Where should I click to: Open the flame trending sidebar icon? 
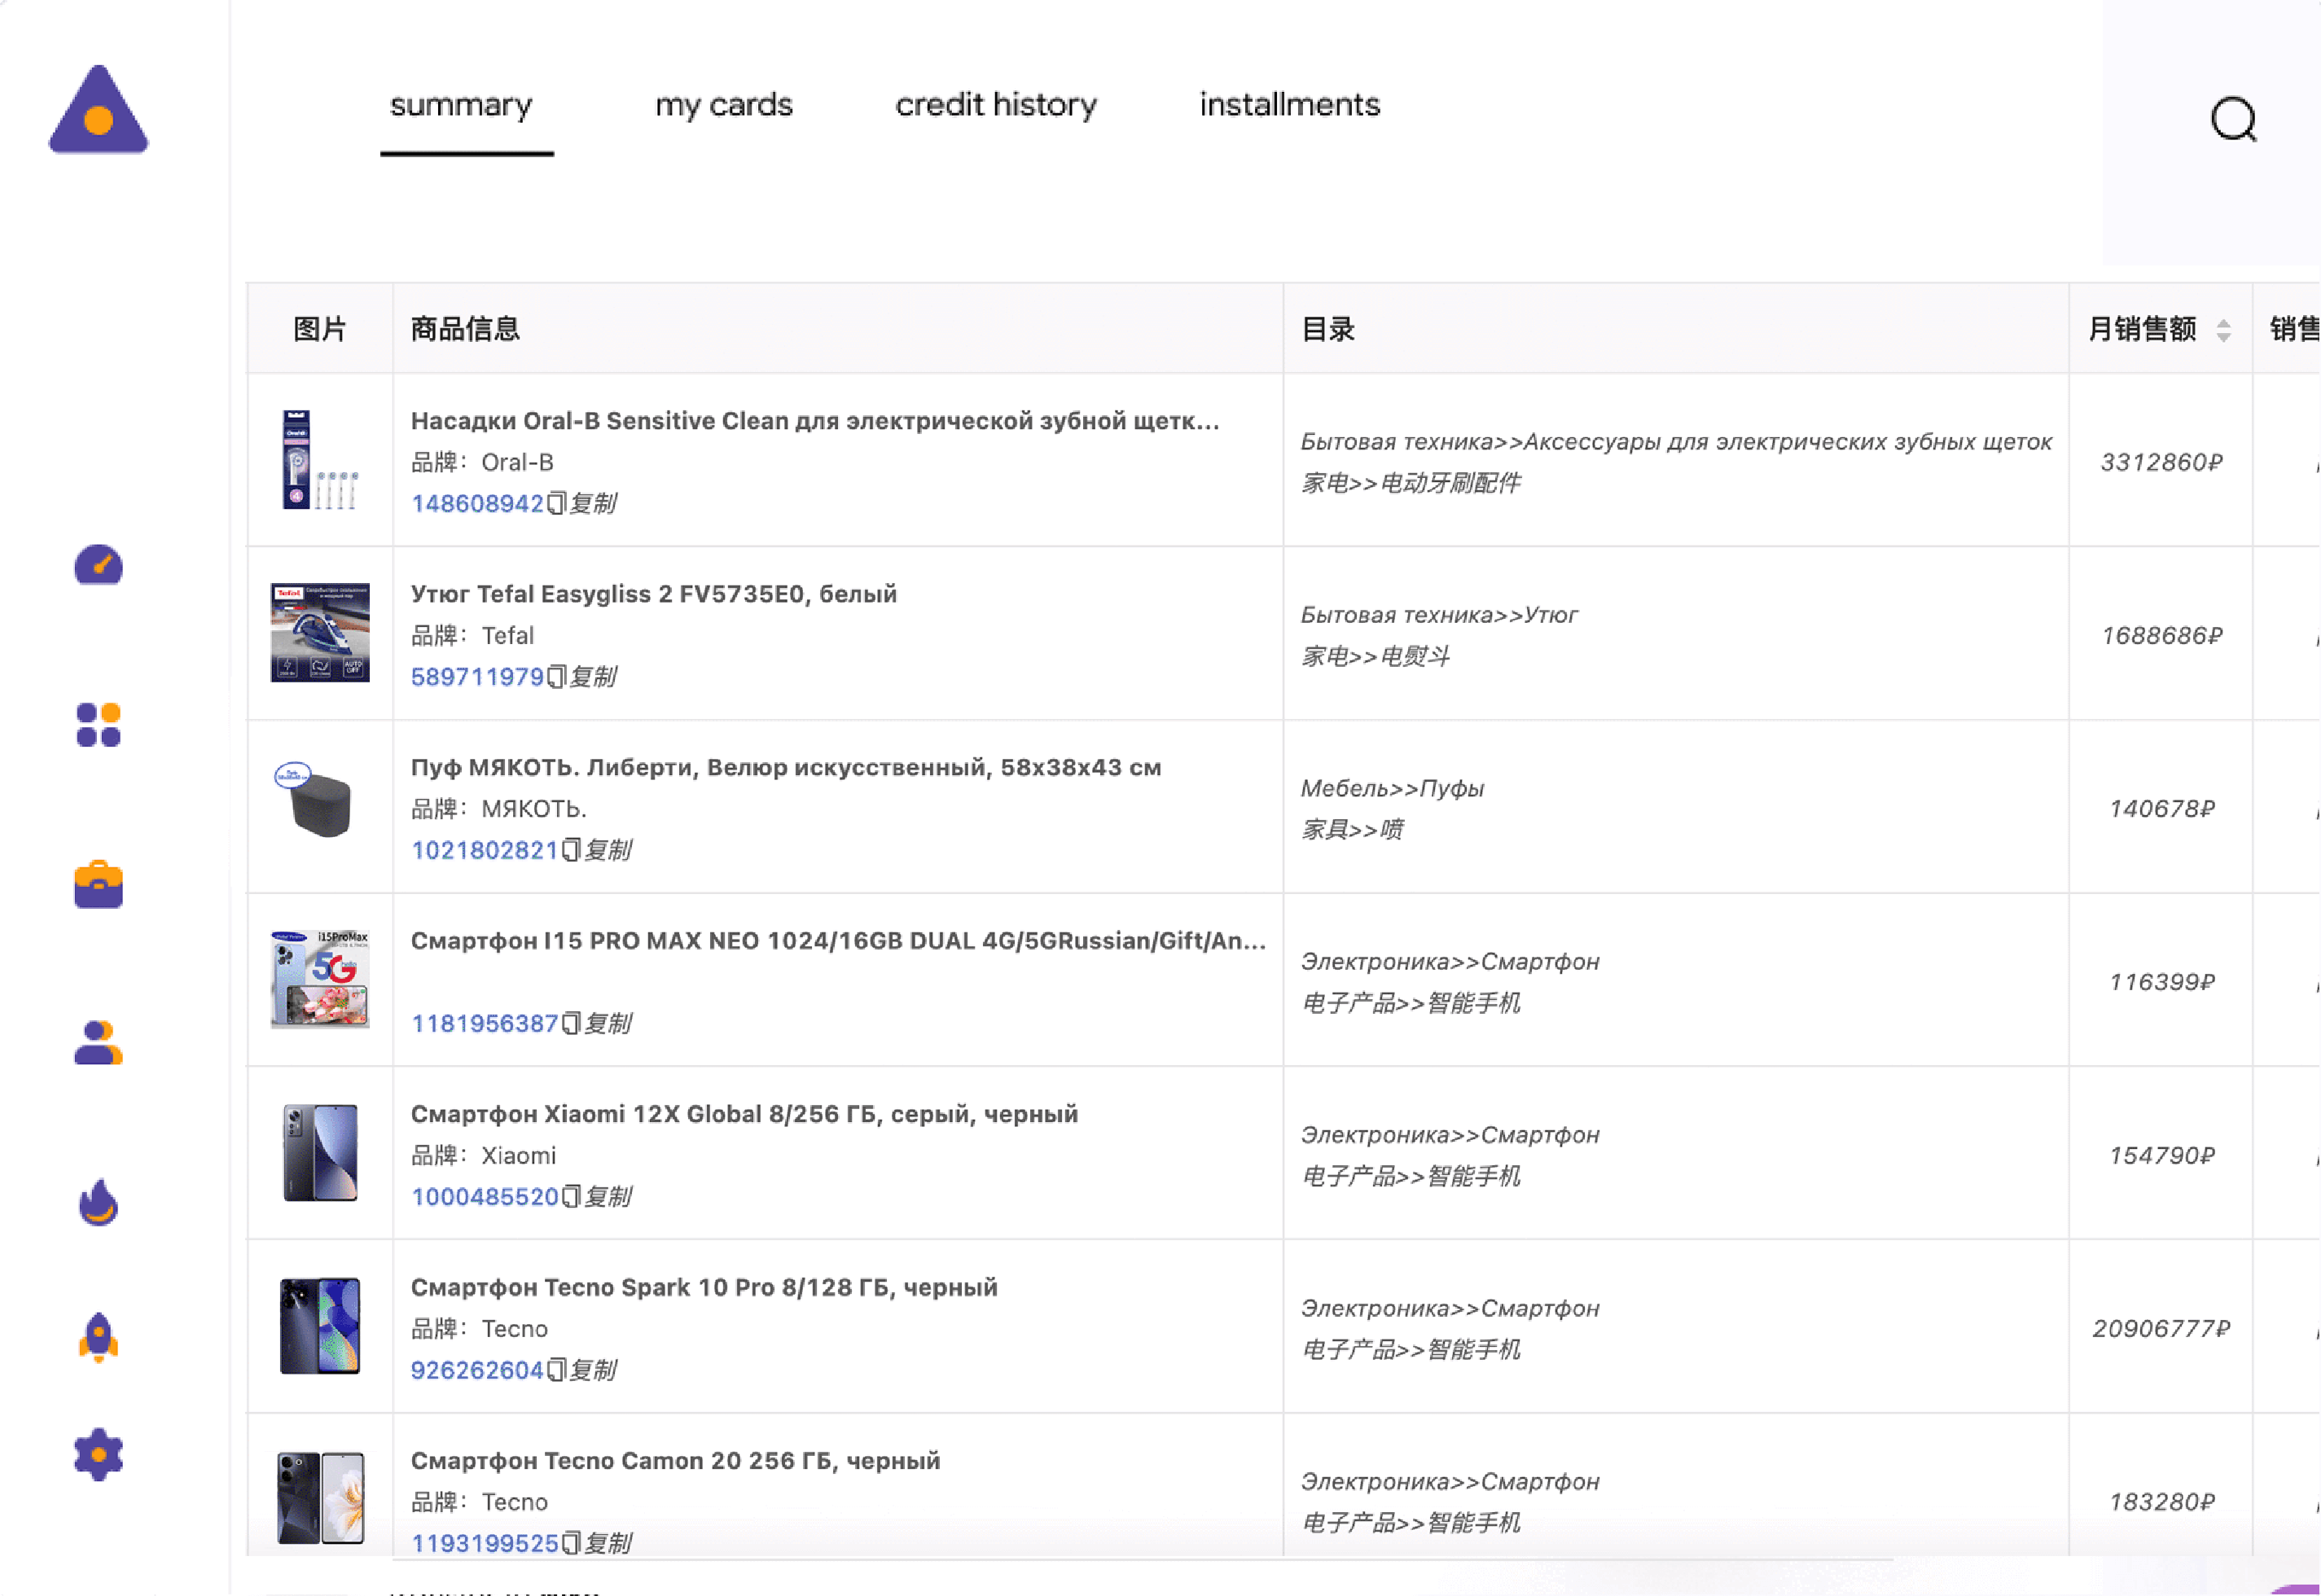click(98, 1202)
